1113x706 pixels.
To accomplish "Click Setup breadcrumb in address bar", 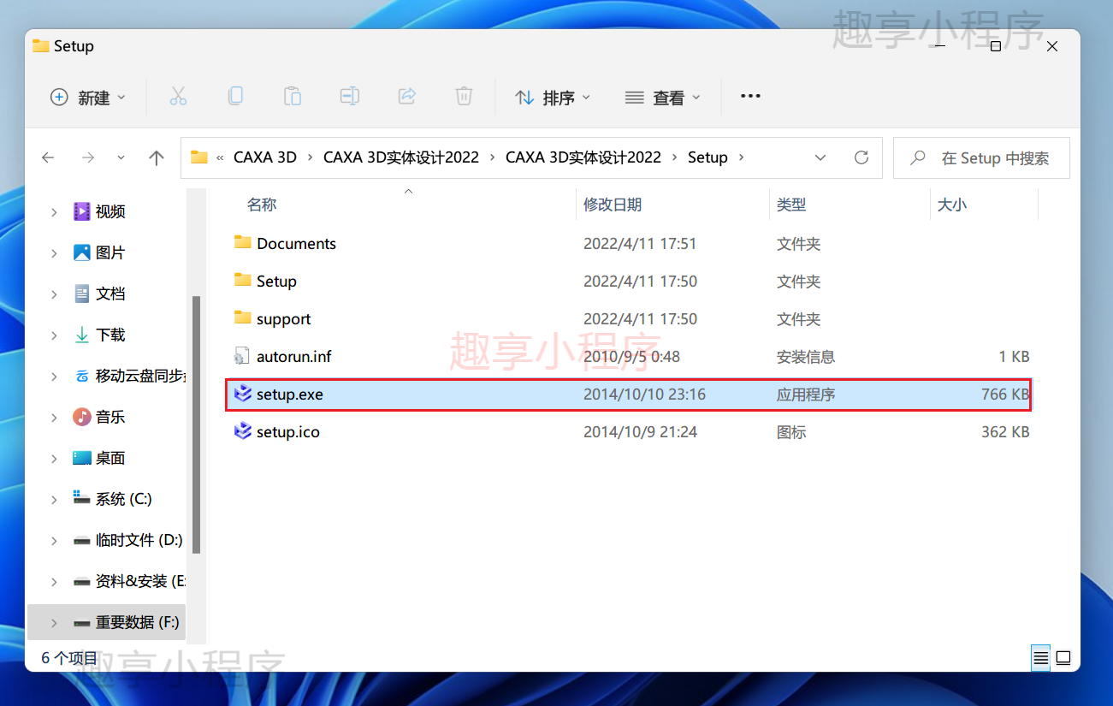I will pos(707,157).
